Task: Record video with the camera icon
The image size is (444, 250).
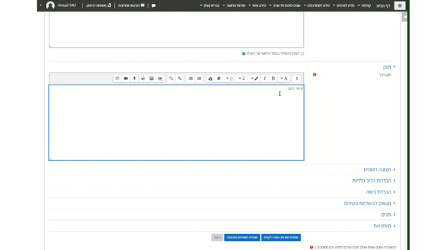Action: pos(126,79)
